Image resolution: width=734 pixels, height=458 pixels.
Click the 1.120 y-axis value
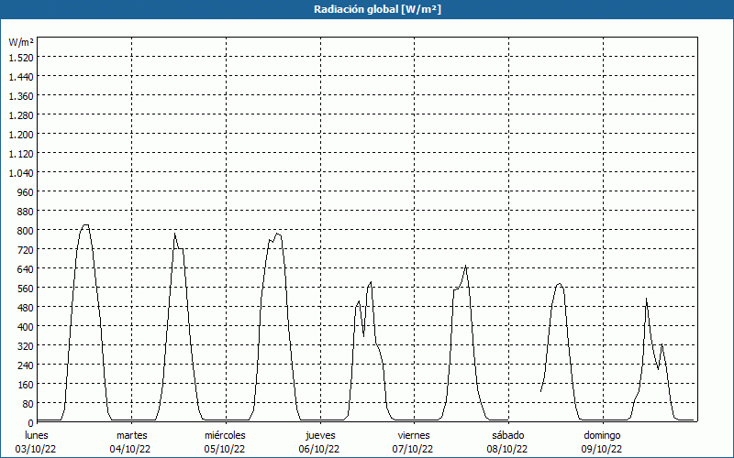21,153
